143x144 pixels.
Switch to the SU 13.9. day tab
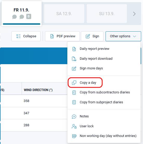[x=107, y=14]
